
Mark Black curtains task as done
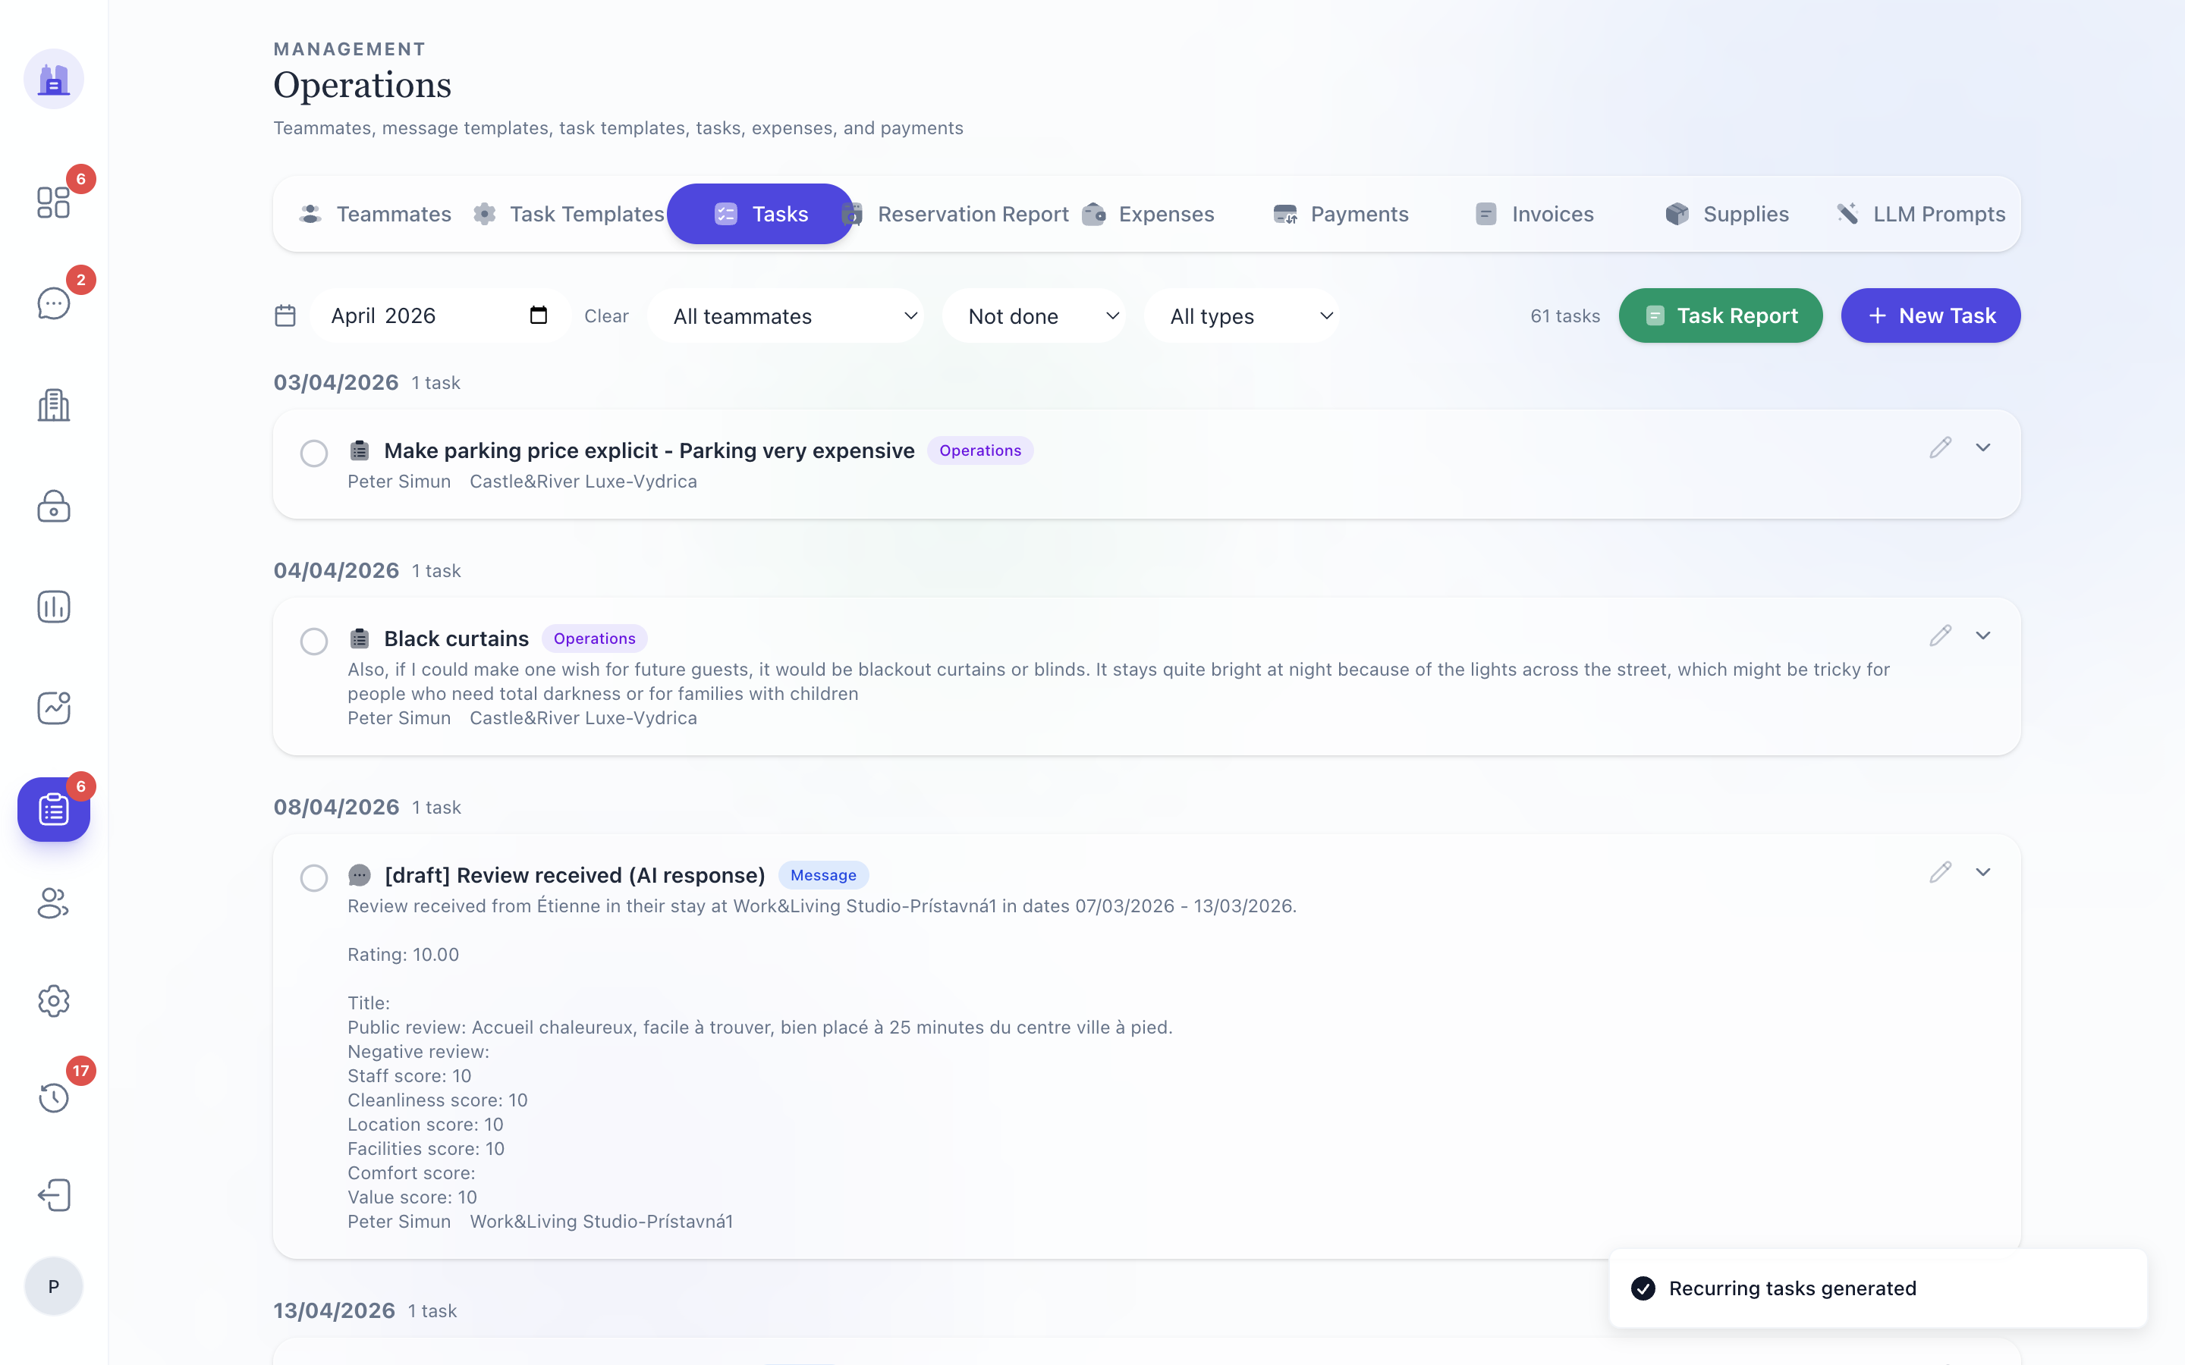click(x=314, y=641)
